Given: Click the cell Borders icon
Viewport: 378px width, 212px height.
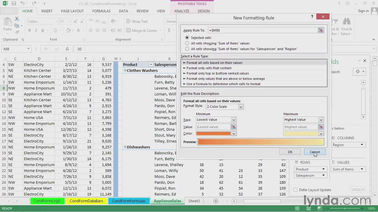Looking at the screenshot, I should (56, 30).
